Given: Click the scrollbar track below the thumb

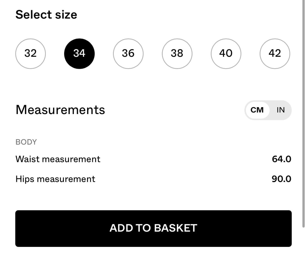Looking at the screenshot, I should tap(303, 246).
